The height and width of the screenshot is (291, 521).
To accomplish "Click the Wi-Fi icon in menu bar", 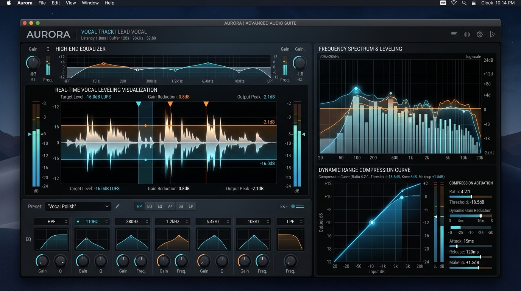I will coord(454,3).
